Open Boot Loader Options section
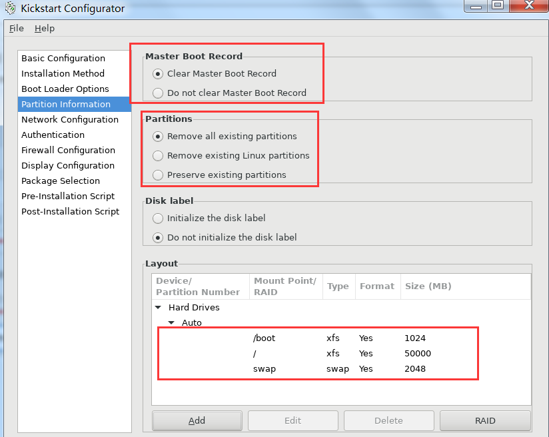Viewport: 549px width, 437px height. tap(74, 89)
